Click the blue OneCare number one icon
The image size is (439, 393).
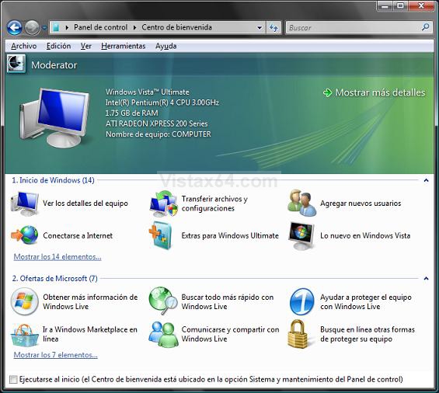pyautogui.click(x=301, y=301)
